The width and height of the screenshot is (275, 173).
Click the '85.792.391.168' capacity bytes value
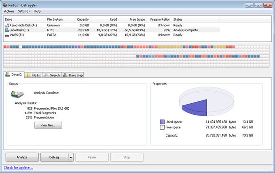point(216,135)
